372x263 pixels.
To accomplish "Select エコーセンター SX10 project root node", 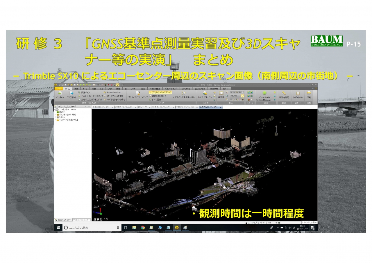I will pyautogui.click(x=66, y=109).
